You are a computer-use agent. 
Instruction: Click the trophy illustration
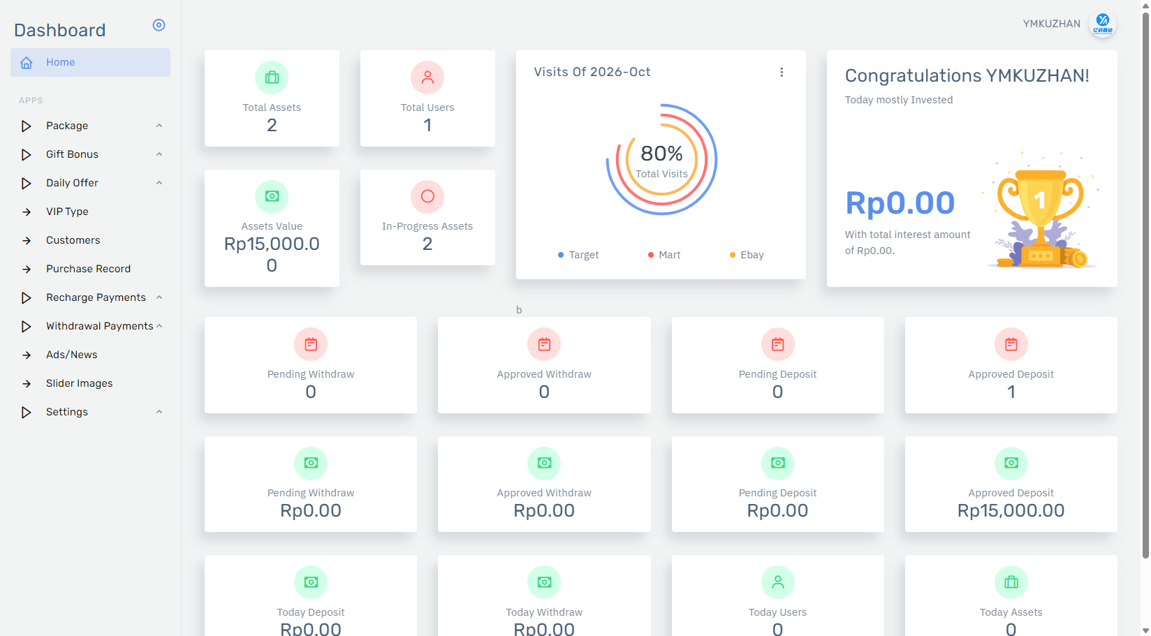[1041, 210]
